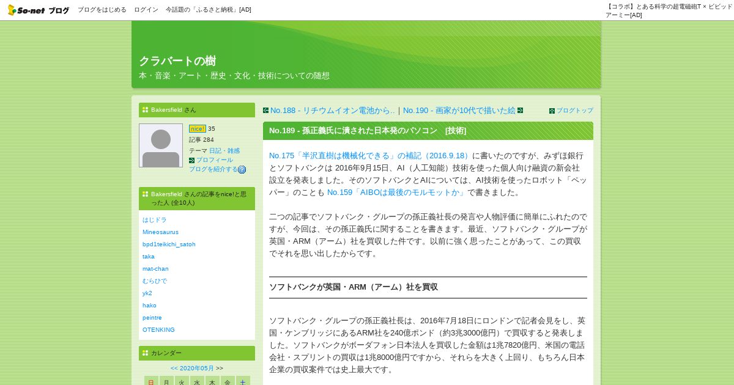The height and width of the screenshot is (385, 734).
Task: Open user hako
Action: (x=150, y=306)
